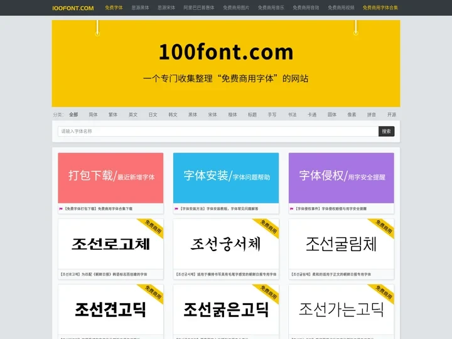Click flag icon beside 字体侵权事件 caption
Viewport: 452px width, 339px height.
tap(291, 208)
